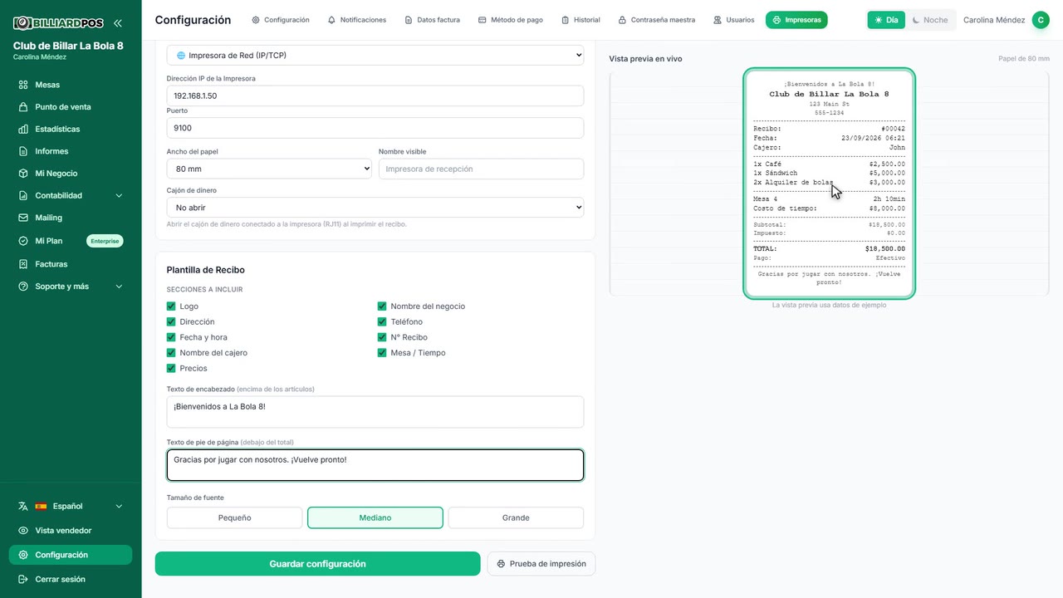
Task: Open printer type dropdown Impresora de Red
Action: coord(375,56)
